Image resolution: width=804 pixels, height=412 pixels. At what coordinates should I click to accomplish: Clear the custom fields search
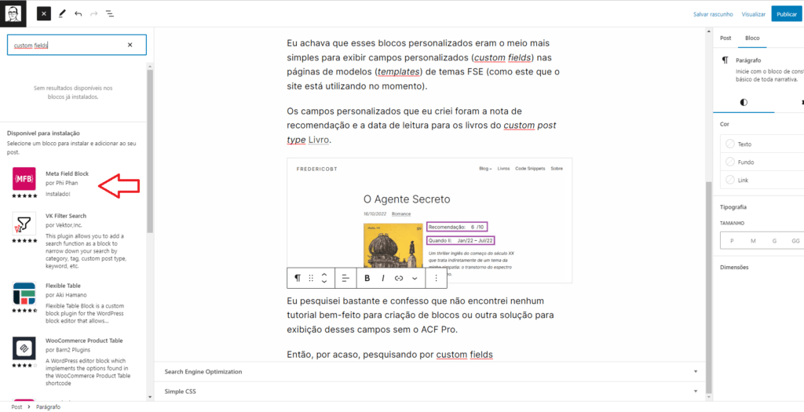[130, 45]
